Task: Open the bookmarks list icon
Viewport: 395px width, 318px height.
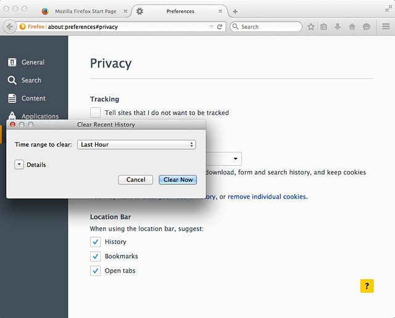Action: pos(323,26)
